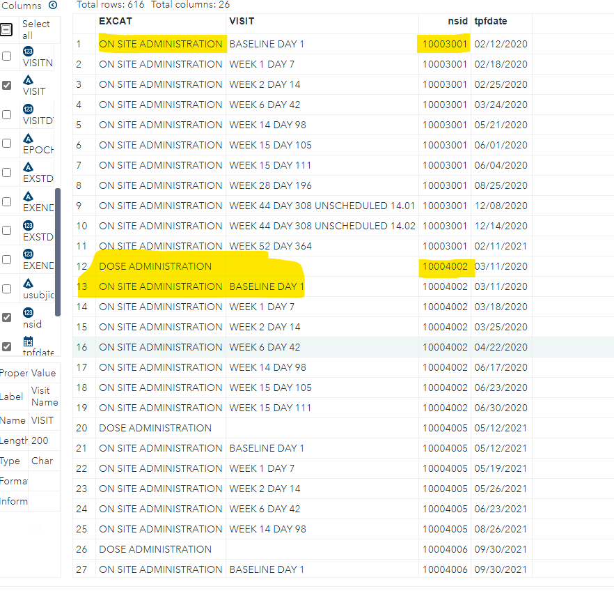Viewport: 614px width, 591px height.
Task: Click the character type icon beside usubjid
Action: (27, 283)
